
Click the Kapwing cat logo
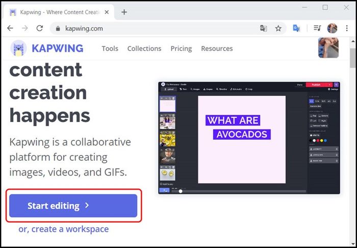(18, 48)
